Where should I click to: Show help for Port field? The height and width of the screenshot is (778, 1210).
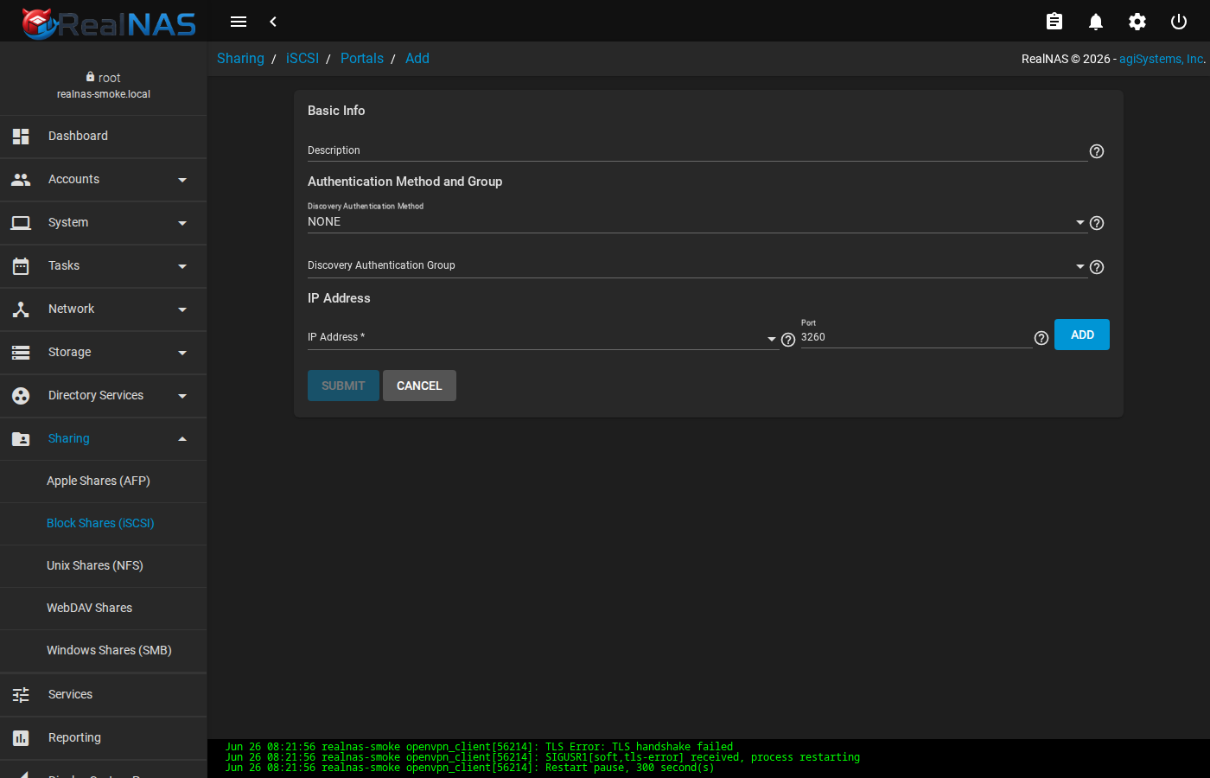[1041, 338]
